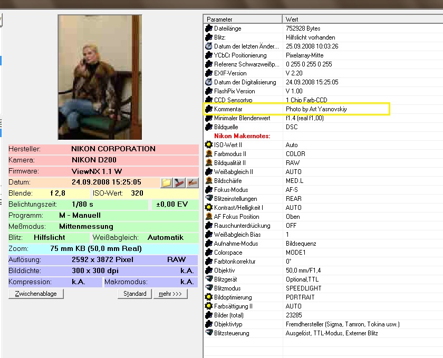The image size is (443, 358).
Task: Click the icon beside AF Fokus Position
Action: pyautogui.click(x=209, y=217)
